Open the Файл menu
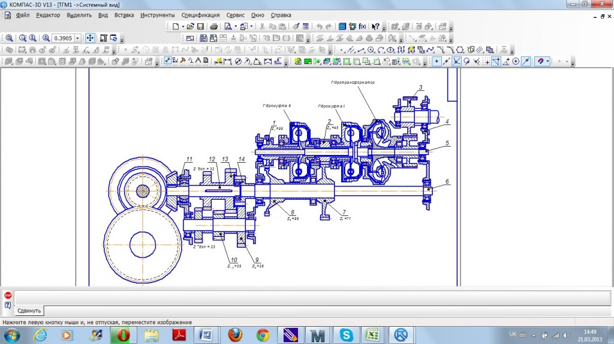 point(23,15)
